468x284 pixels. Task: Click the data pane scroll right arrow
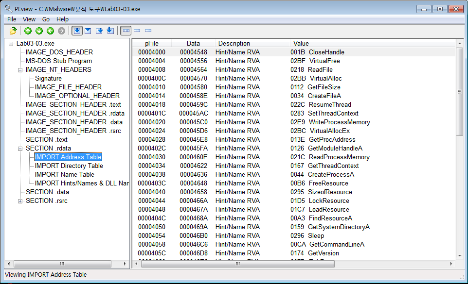point(451,264)
